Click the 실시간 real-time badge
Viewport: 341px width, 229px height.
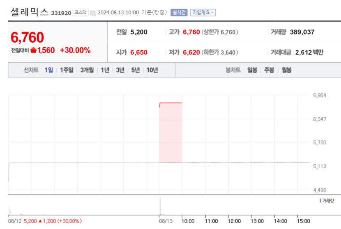click(179, 13)
